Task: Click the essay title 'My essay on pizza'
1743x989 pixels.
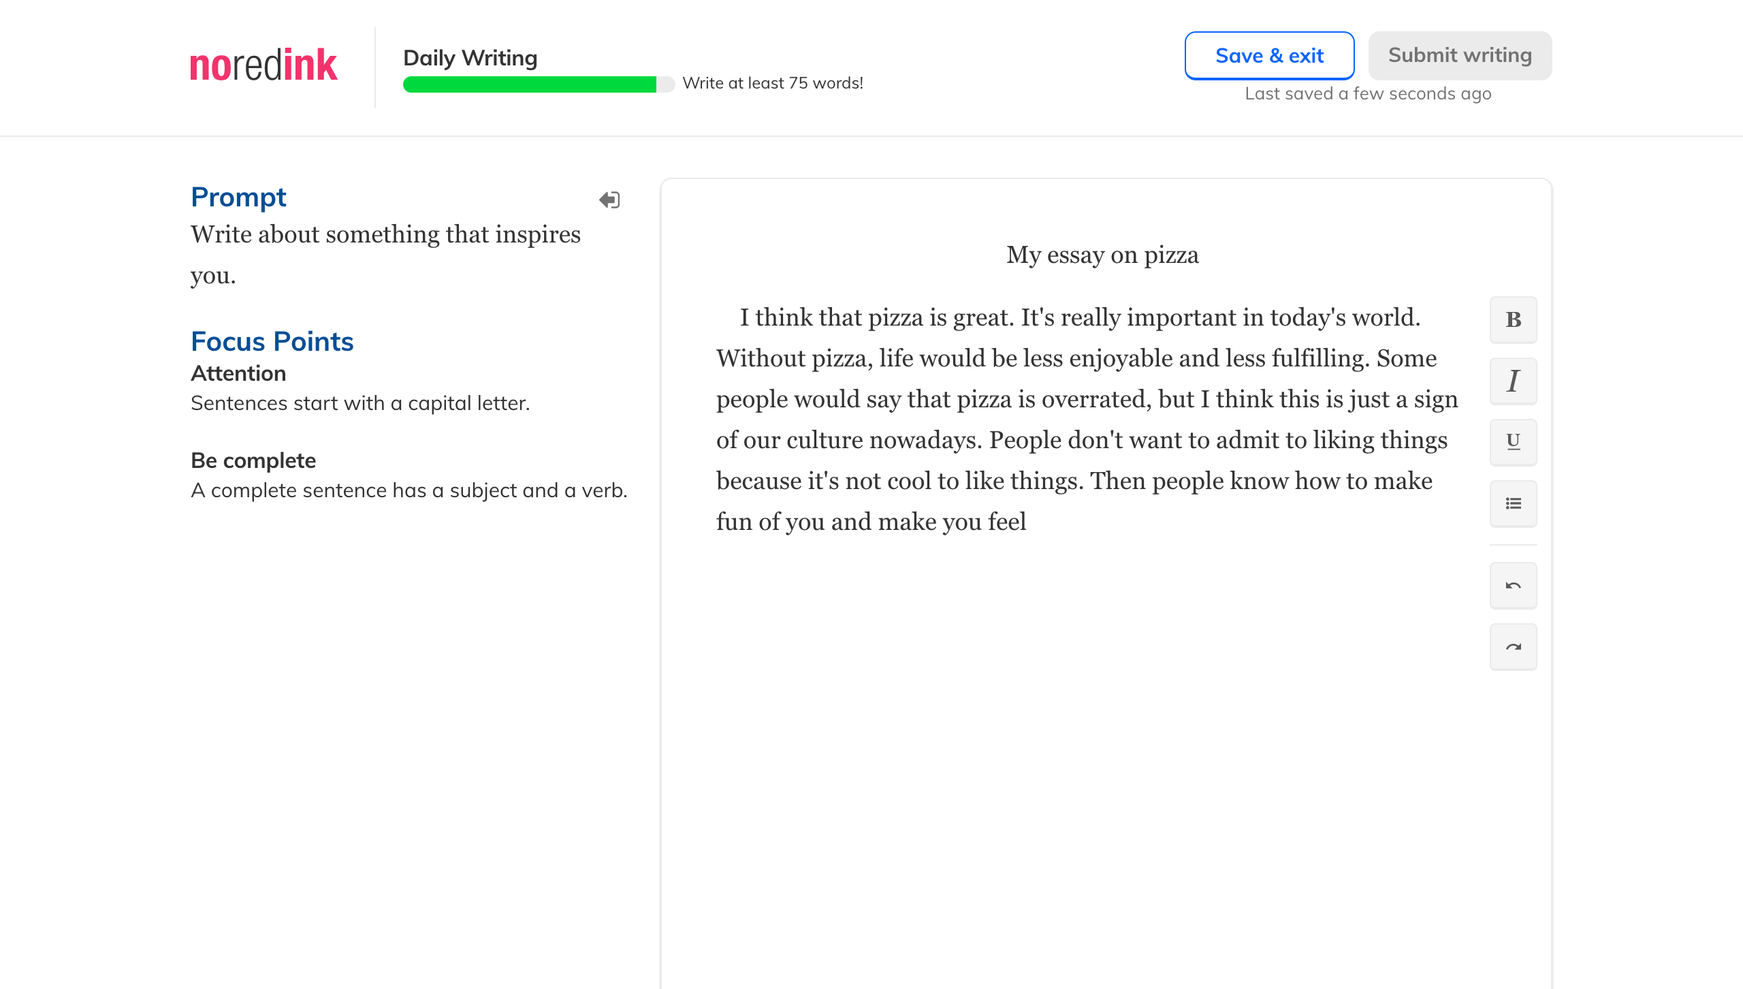Action: [x=1102, y=255]
